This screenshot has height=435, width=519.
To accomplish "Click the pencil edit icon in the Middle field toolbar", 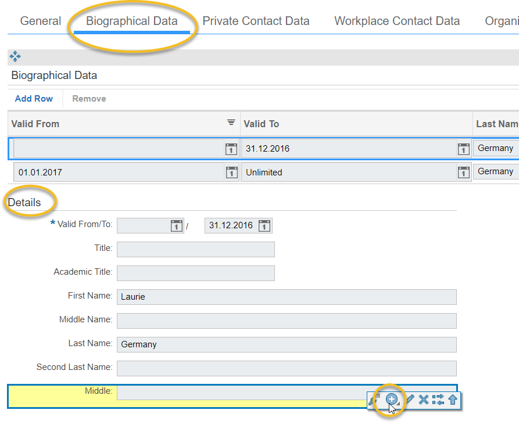I will (410, 400).
